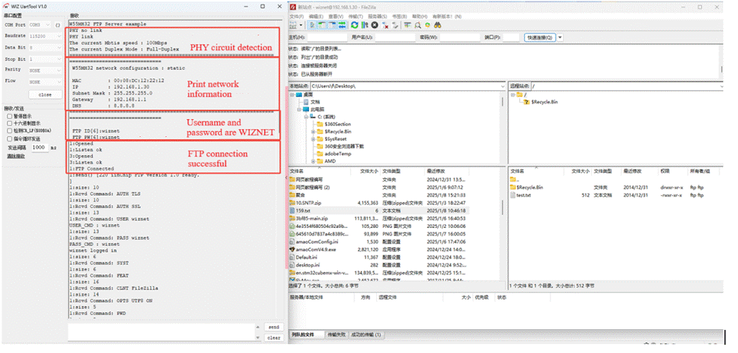
Task: Click the 端口(P) port field
Action: point(511,37)
